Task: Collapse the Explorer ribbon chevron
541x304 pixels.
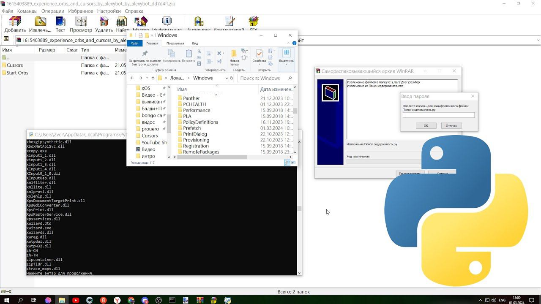Action: (x=289, y=43)
